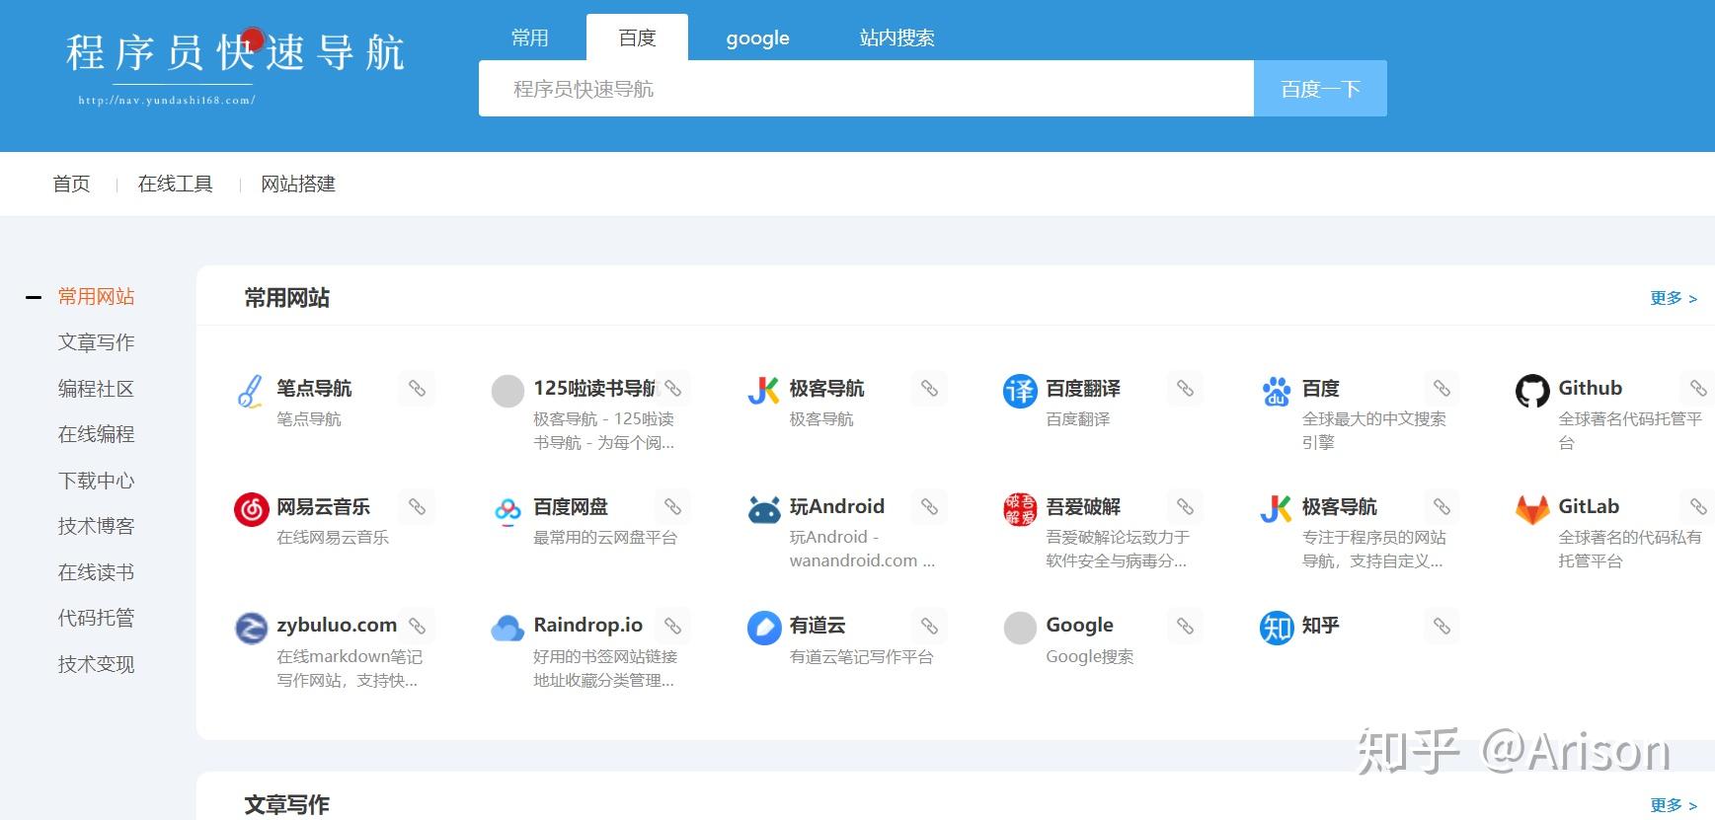Open the 站内搜索 search tab
The height and width of the screenshot is (820, 1715).
pos(896,37)
